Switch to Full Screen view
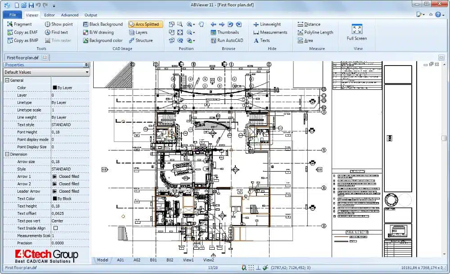The image size is (450, 274). pos(357,31)
